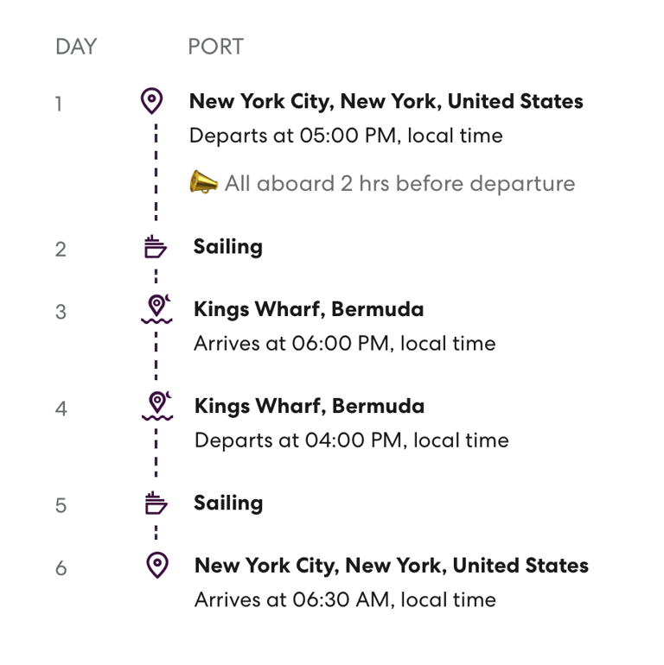Select the first New York City port heading
The height and width of the screenshot is (665, 664).
(386, 102)
